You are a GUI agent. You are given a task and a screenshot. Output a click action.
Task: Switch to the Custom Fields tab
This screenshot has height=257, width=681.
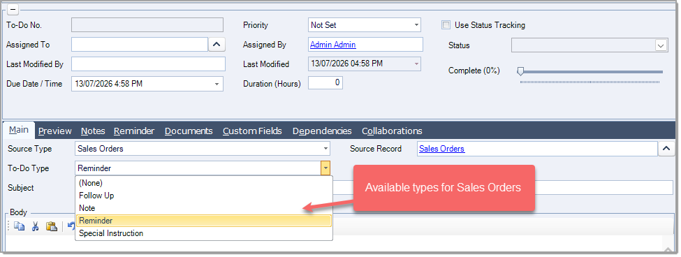tap(252, 131)
